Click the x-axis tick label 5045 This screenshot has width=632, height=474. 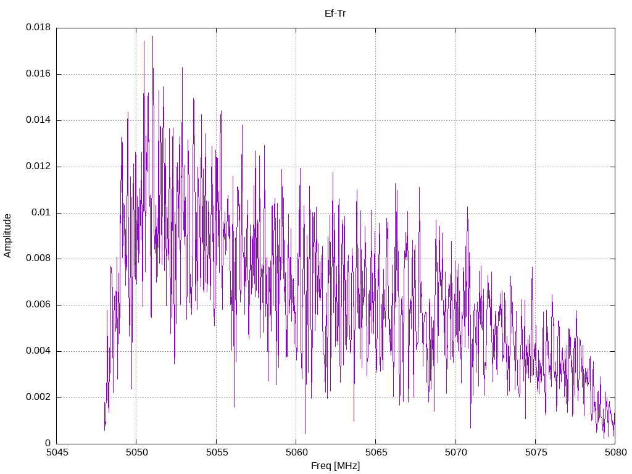pyautogui.click(x=57, y=452)
